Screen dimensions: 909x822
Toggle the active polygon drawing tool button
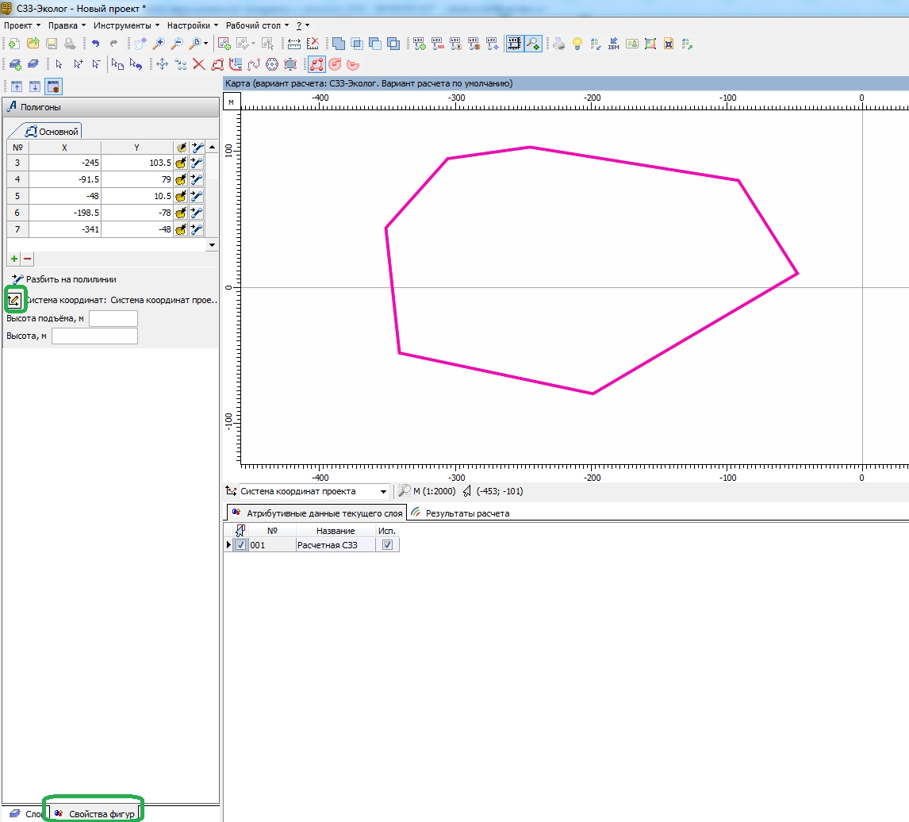316,64
